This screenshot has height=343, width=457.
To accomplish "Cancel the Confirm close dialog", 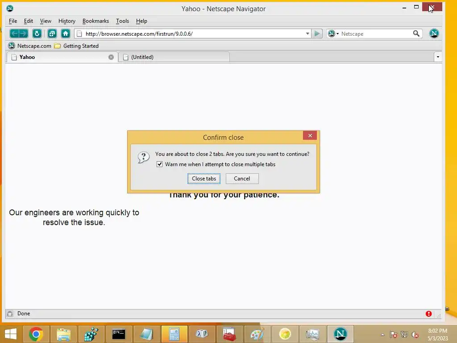I will [x=242, y=179].
